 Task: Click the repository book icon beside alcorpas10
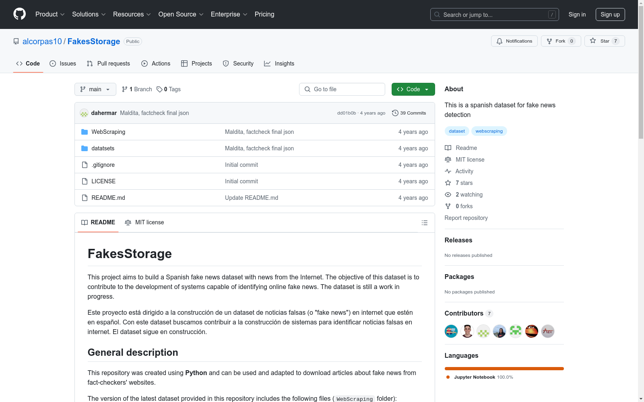tap(16, 41)
